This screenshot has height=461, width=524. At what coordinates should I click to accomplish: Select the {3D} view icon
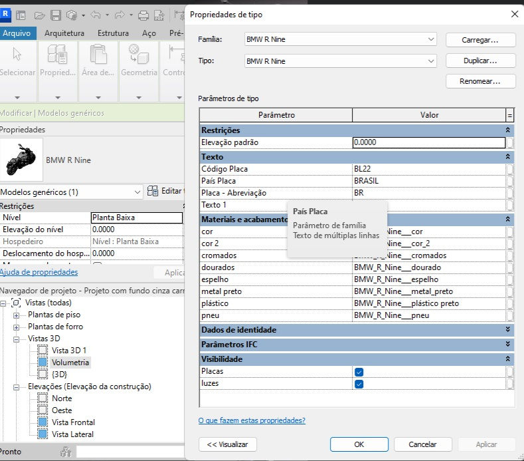tap(43, 374)
